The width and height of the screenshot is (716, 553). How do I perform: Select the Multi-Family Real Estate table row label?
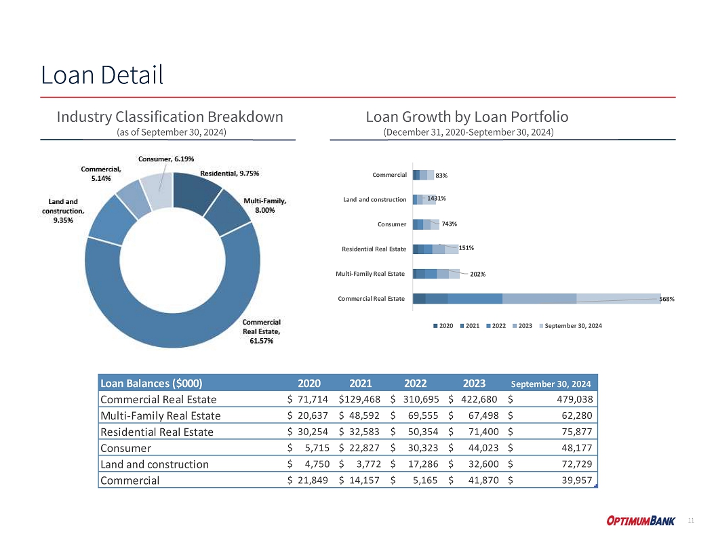pyautogui.click(x=160, y=415)
